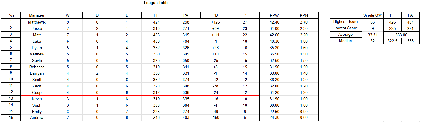Image resolution: width=423 pixels, height=122 pixels.
Task: Click the PPG column header
Action: click(304, 15)
